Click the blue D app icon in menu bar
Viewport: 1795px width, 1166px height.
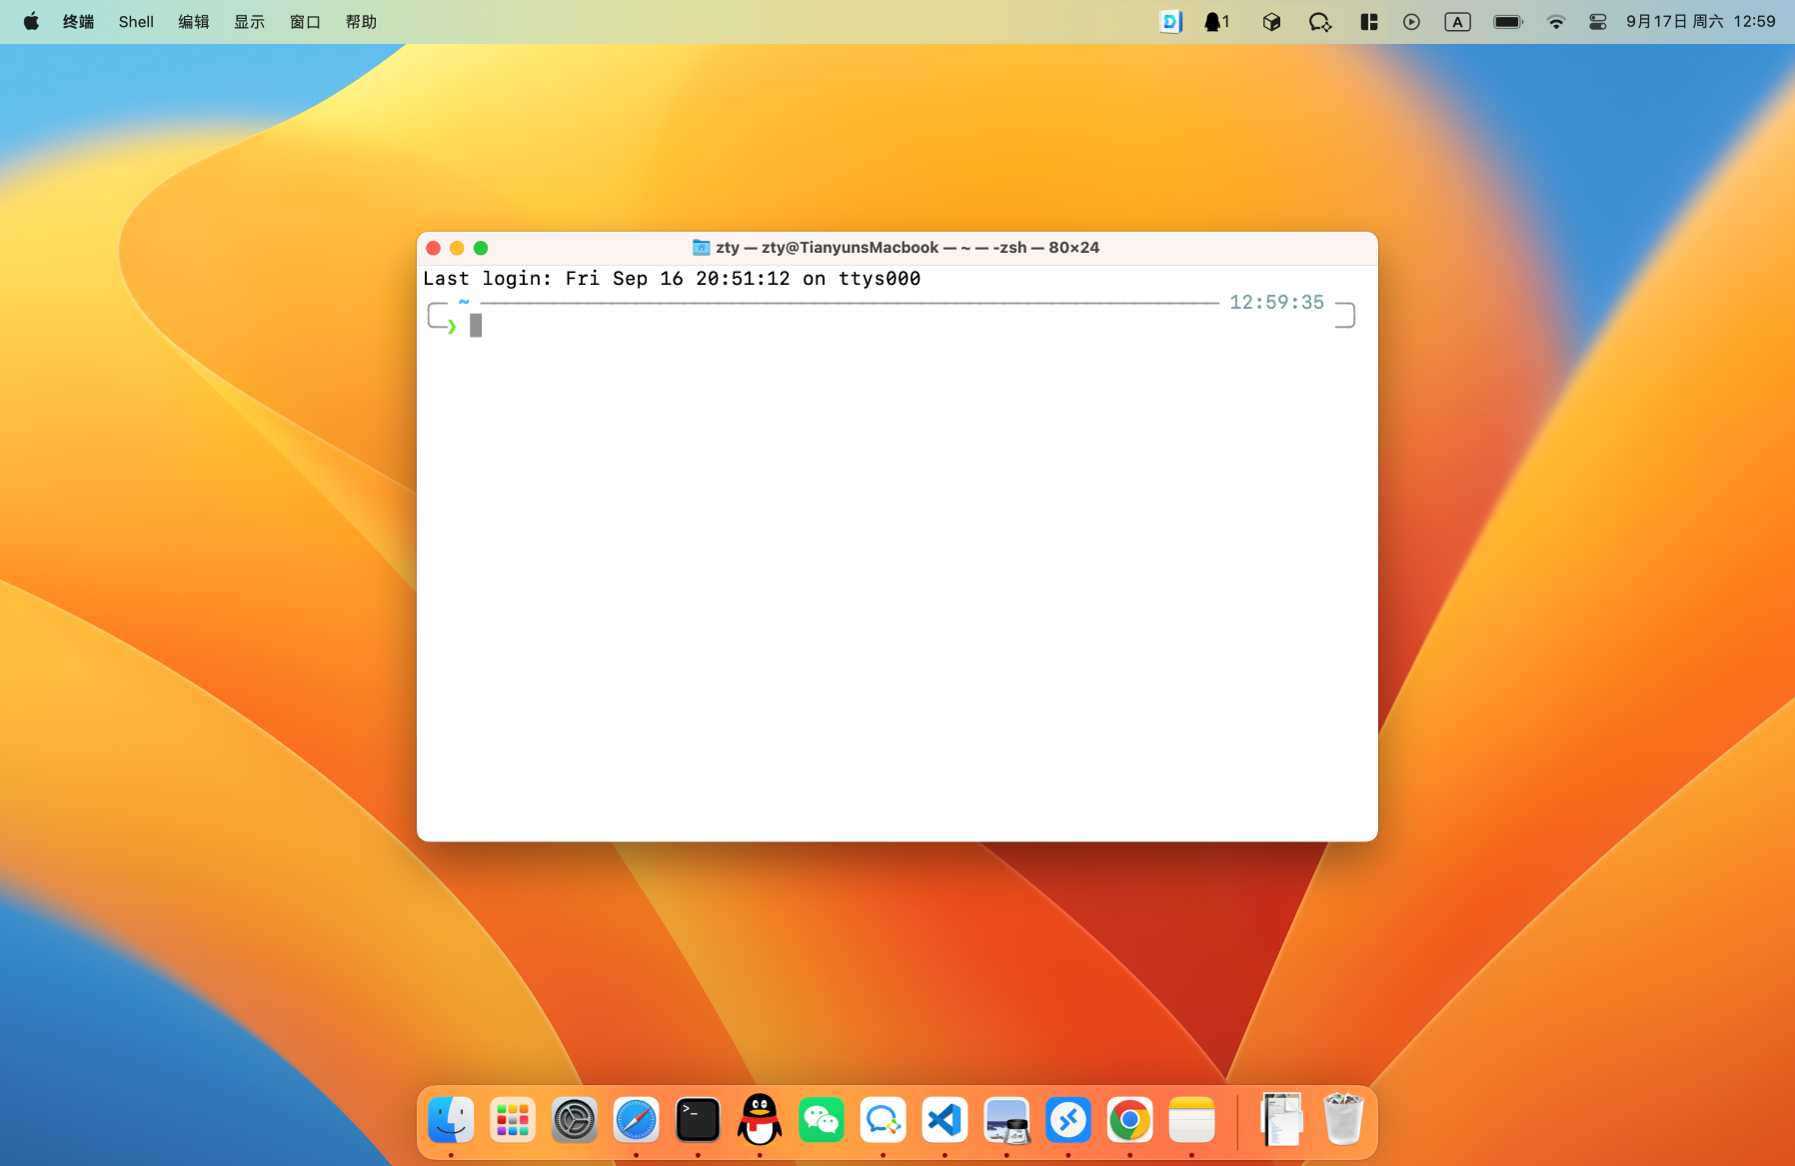1170,21
